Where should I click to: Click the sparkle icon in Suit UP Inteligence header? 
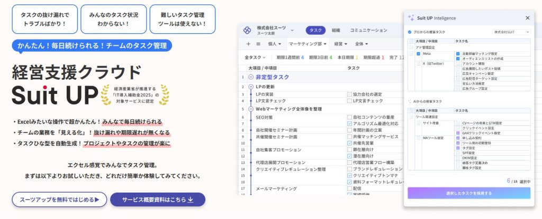pyautogui.click(x=411, y=17)
